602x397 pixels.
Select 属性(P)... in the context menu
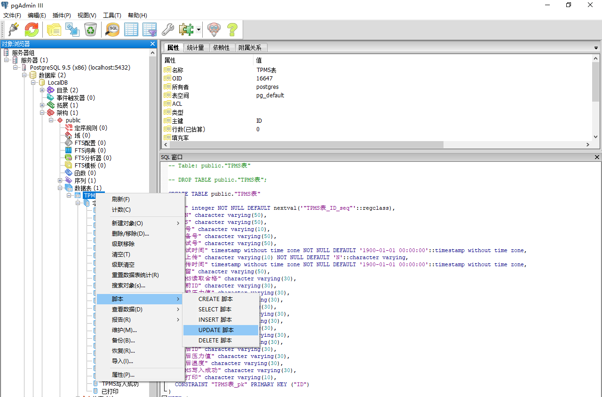140,375
